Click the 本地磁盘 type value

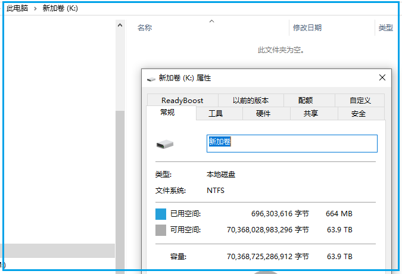click(x=221, y=175)
